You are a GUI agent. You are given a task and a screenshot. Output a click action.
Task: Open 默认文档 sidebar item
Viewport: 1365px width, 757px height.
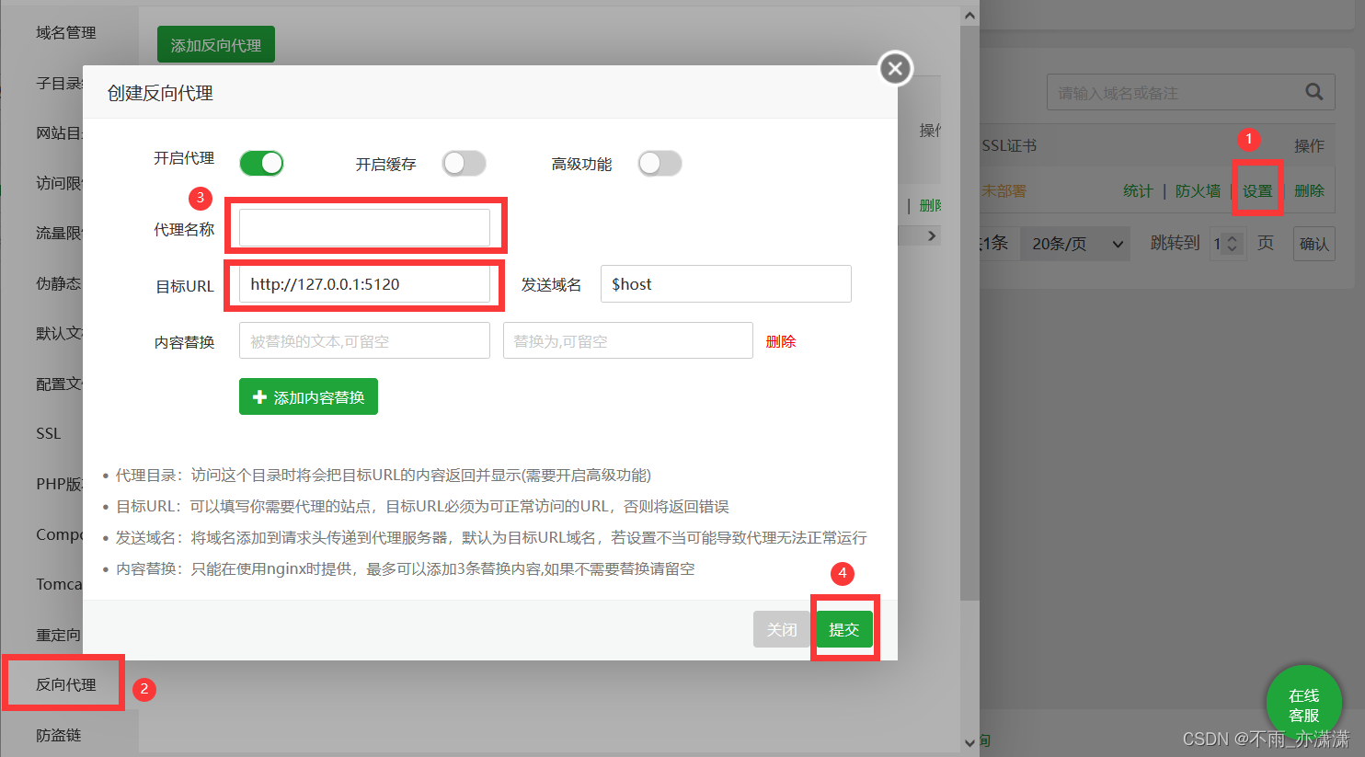click(59, 333)
